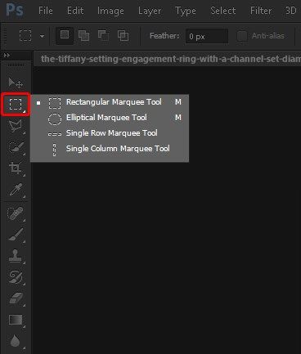Choose Single Row Marquee Tool
This screenshot has width=301, height=354.
click(x=110, y=133)
